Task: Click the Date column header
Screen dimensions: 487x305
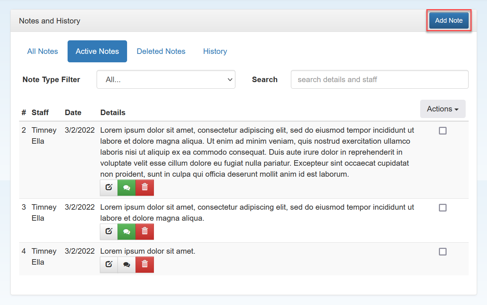Action: click(x=73, y=113)
